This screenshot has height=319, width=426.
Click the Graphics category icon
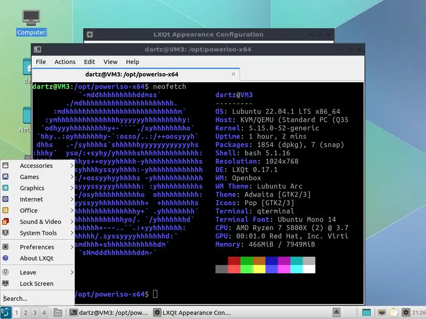tap(5, 188)
